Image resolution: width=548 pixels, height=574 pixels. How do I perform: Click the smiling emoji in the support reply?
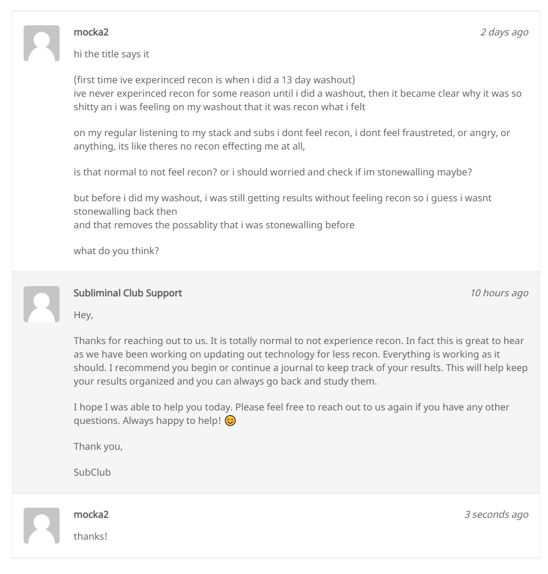(x=230, y=421)
